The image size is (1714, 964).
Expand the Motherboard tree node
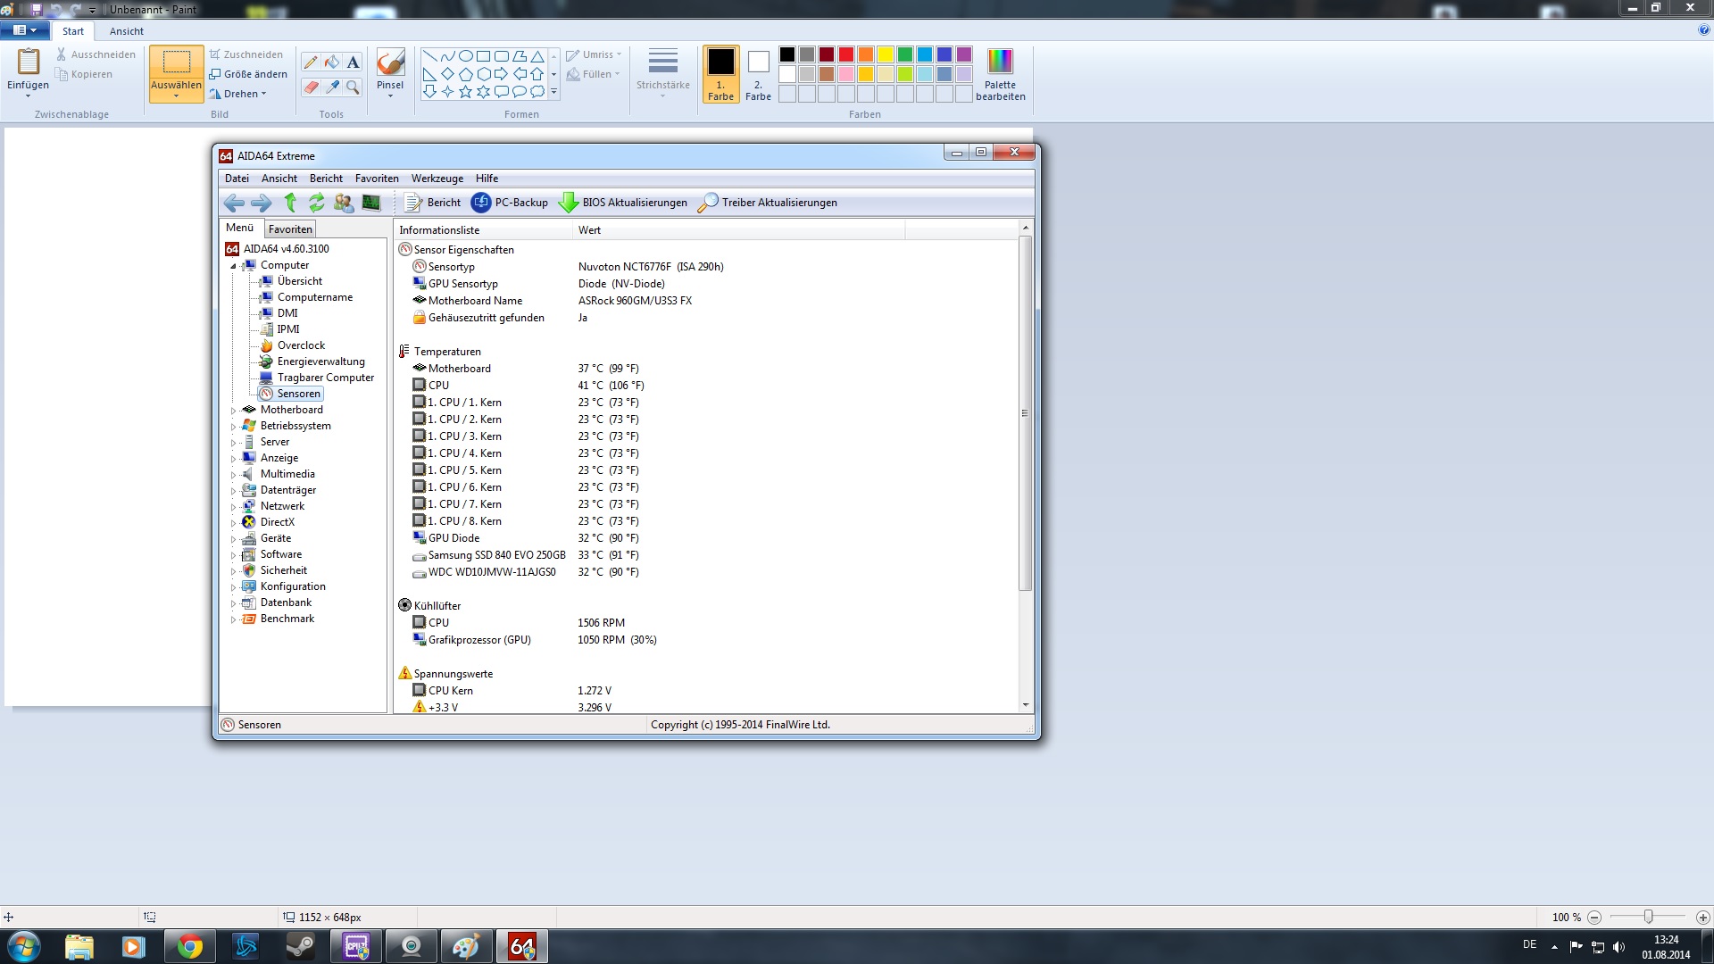click(x=234, y=411)
